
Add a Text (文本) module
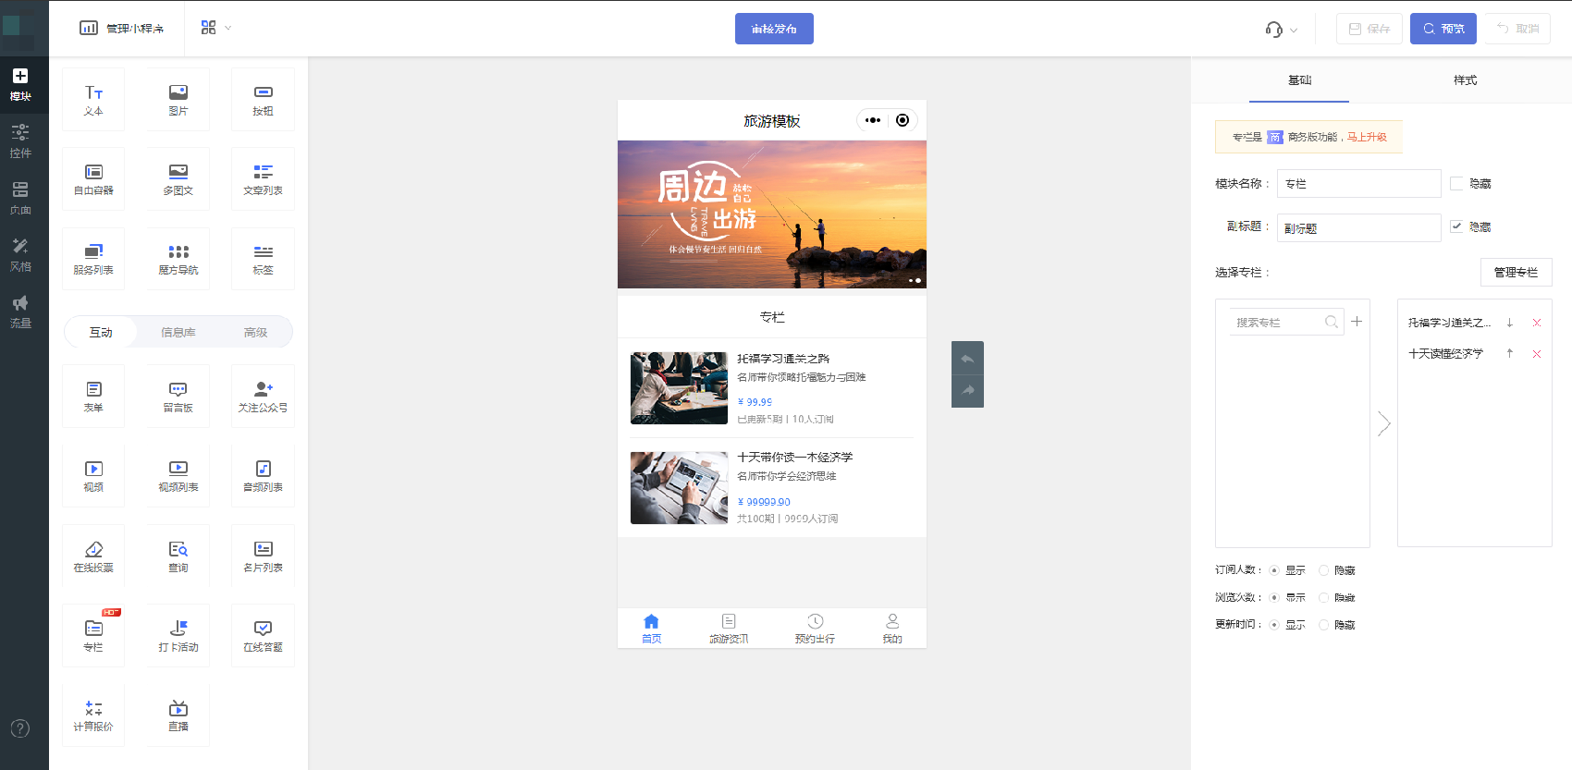(x=93, y=100)
